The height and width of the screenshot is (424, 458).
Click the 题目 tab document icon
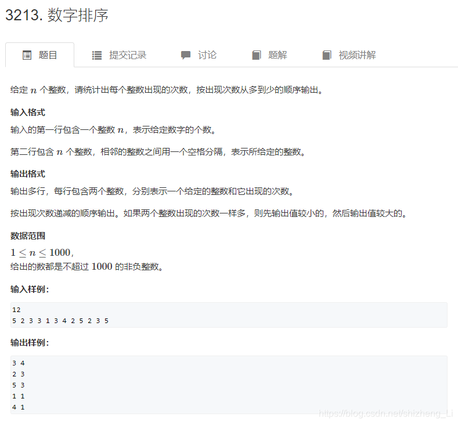pos(27,55)
